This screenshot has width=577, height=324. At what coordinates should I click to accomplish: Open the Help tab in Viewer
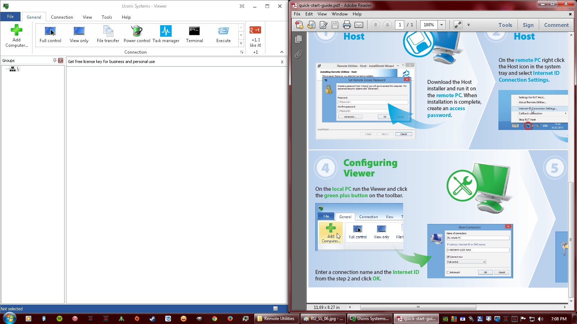126,17
